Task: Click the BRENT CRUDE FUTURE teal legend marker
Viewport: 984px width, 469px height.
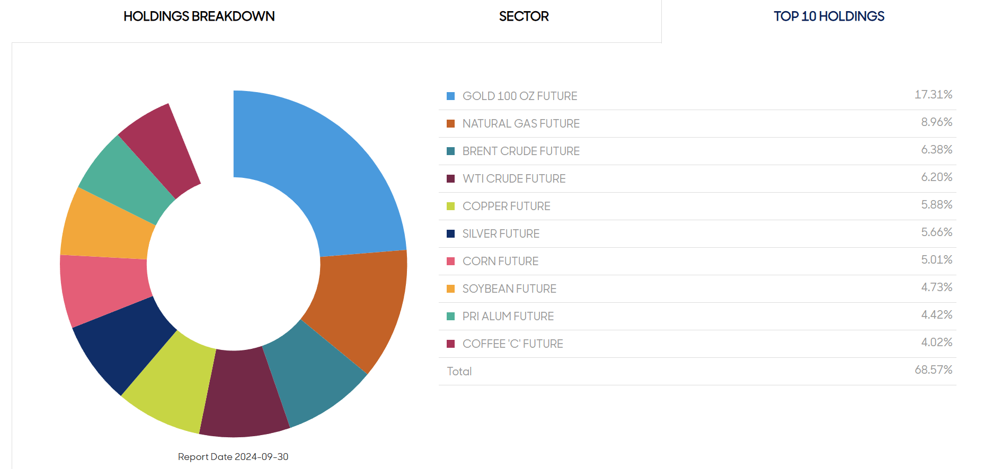Action: pyautogui.click(x=450, y=150)
